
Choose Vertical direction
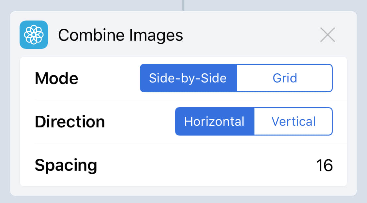coord(293,122)
